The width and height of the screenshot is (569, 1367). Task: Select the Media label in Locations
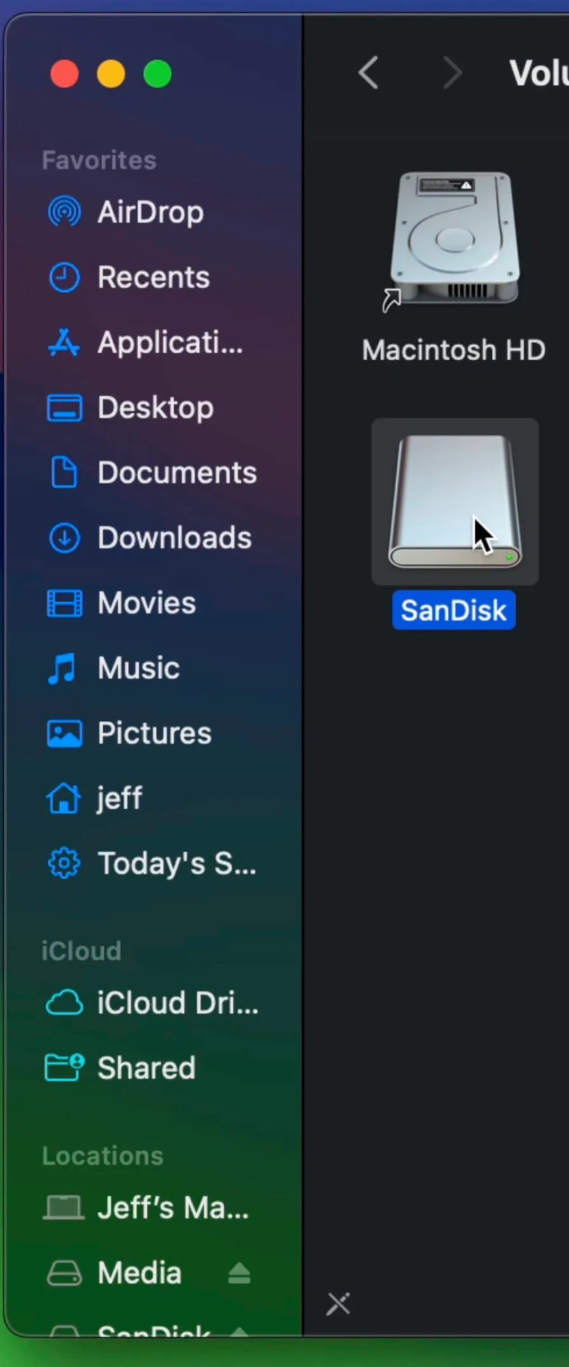tap(139, 1273)
